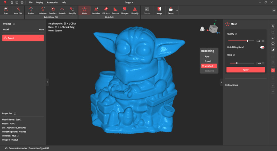Image resolution: width=277 pixels, height=151 pixels.
Task: Click the 'Vertexes: 482573' property text
Action: point(10,136)
